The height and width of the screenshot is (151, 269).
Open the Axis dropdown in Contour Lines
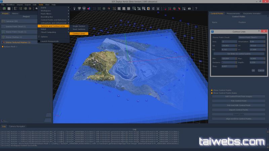229,41
